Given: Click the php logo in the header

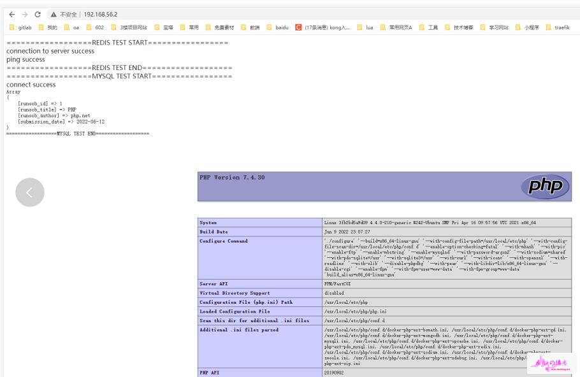Looking at the screenshot, I should click(546, 186).
